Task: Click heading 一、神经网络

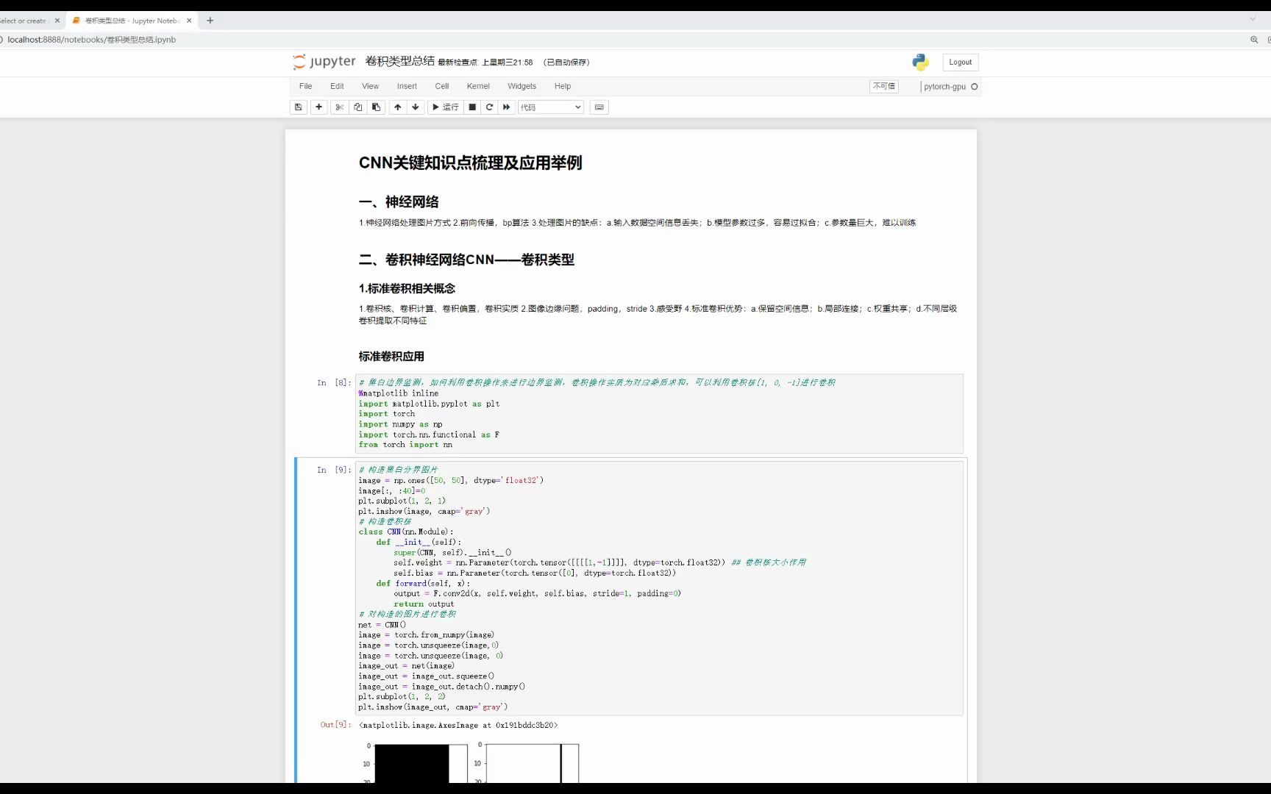Action: pos(399,202)
